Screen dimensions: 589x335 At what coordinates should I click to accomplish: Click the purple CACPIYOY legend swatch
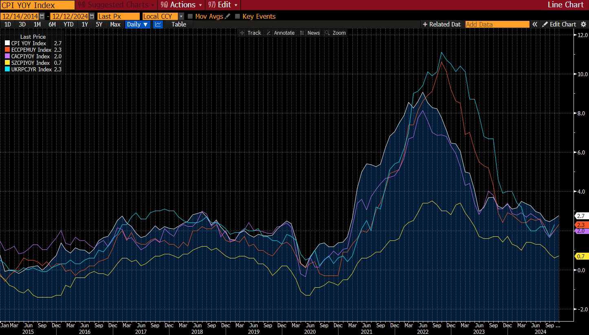7,56
